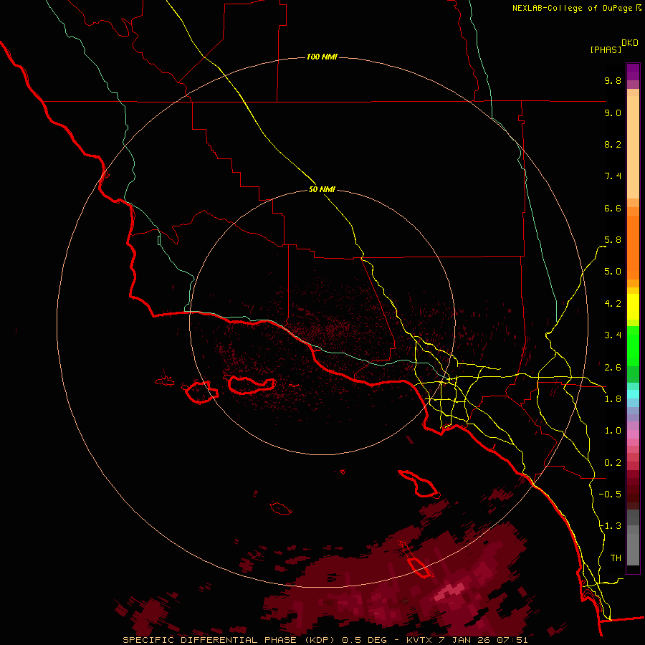Screen dimensions: 645x645
Task: Click the 5.8 scale label
Action: (x=613, y=240)
